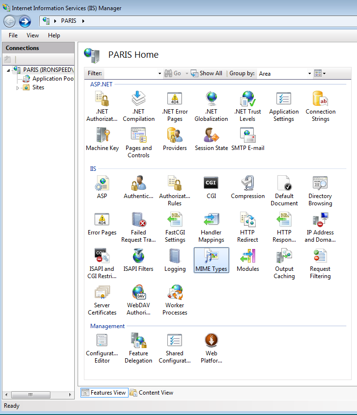Screen dimensions: 357x415
Task: Open ISAPI and CGI Restrictions
Action: coord(102,264)
